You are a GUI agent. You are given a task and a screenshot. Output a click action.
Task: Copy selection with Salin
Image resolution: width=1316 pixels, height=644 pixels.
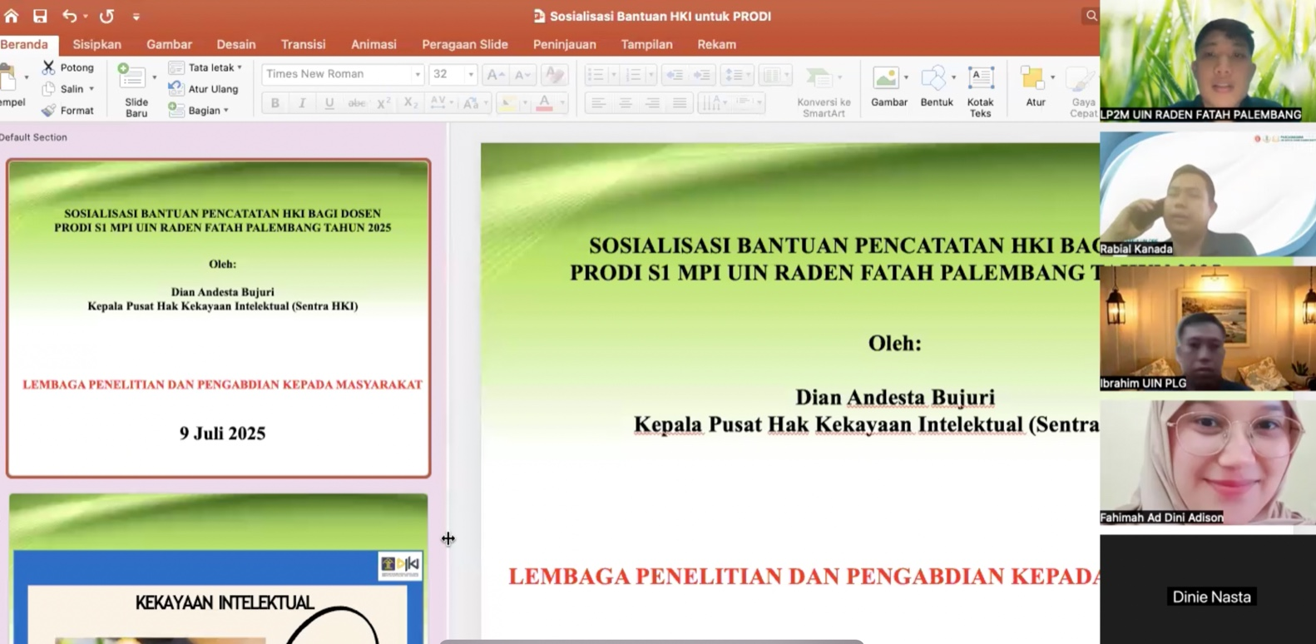pyautogui.click(x=67, y=89)
